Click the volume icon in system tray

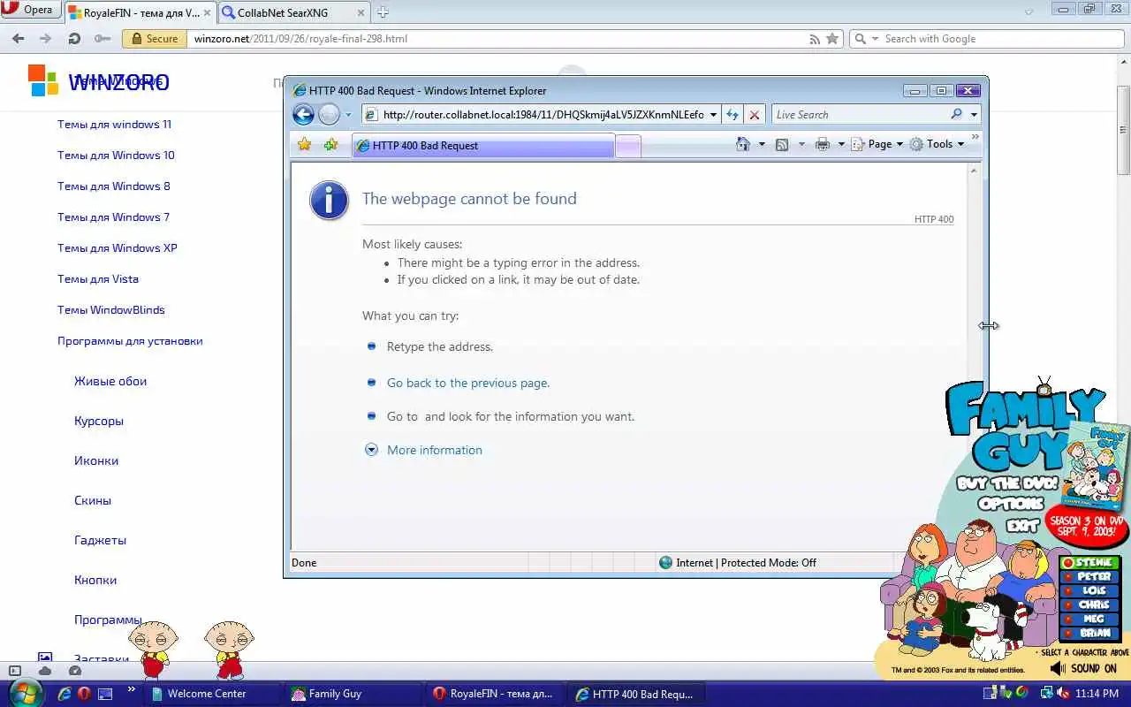(1063, 694)
